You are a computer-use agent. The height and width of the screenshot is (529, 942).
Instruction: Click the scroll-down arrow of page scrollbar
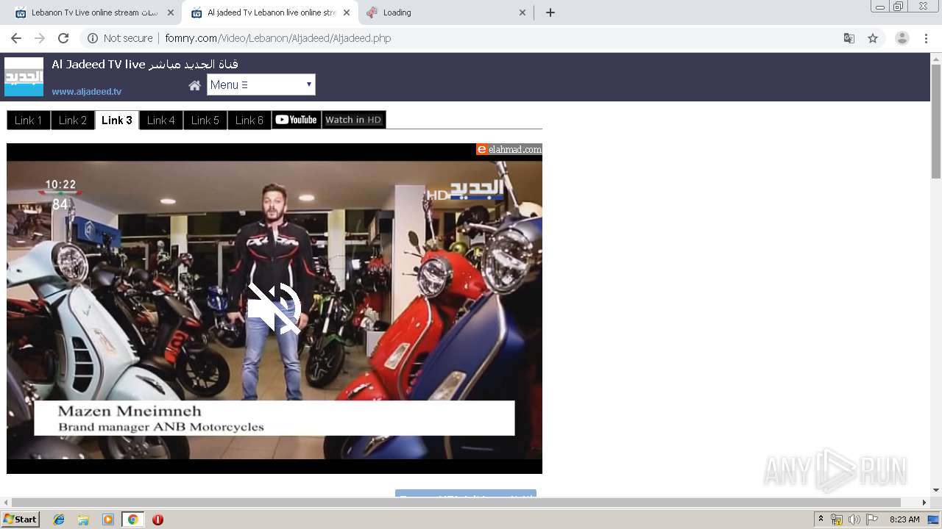click(936, 490)
